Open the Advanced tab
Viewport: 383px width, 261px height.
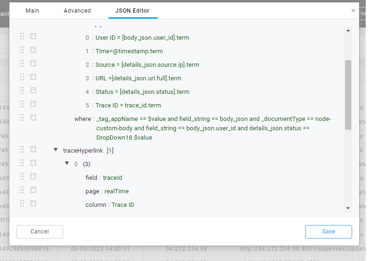pyautogui.click(x=77, y=10)
